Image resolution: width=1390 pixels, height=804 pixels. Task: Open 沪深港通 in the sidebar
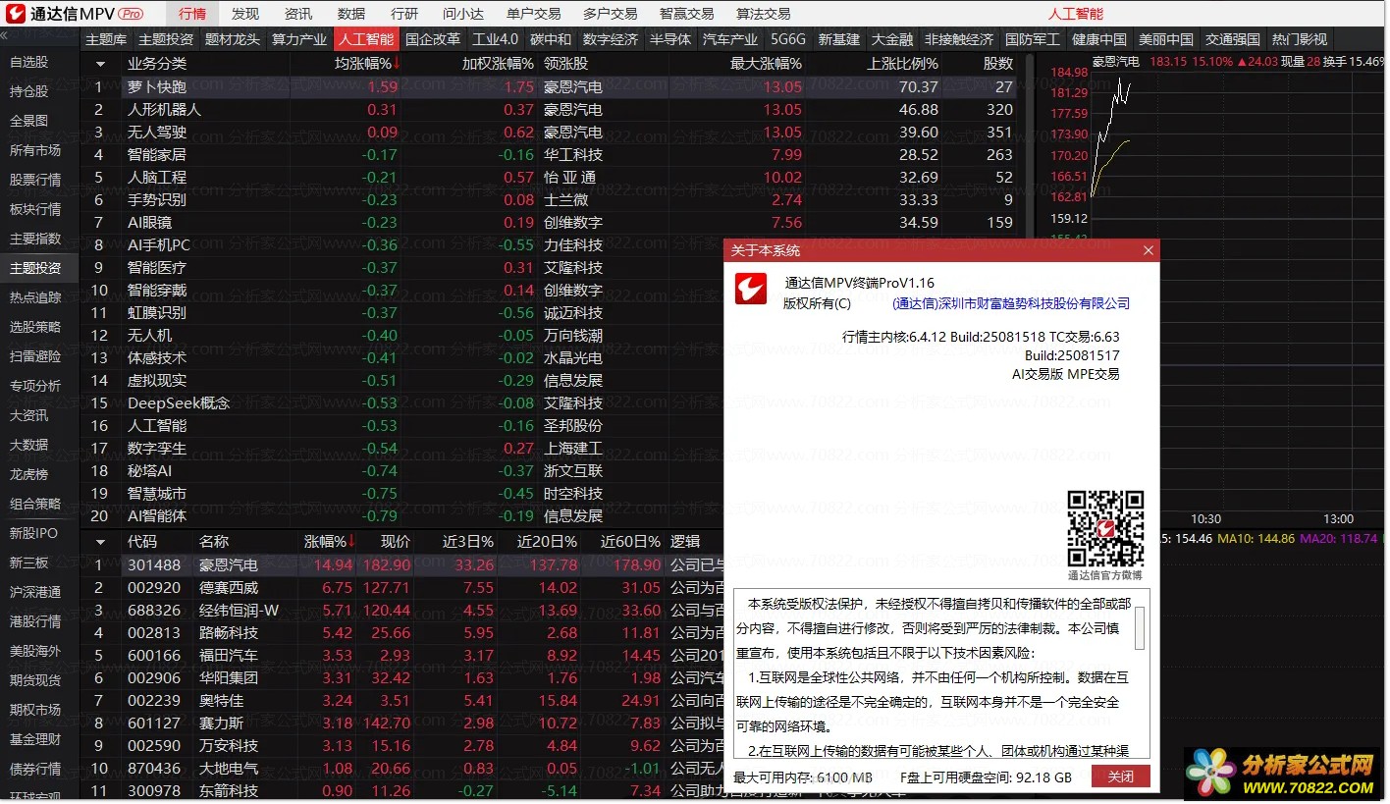tap(36, 592)
